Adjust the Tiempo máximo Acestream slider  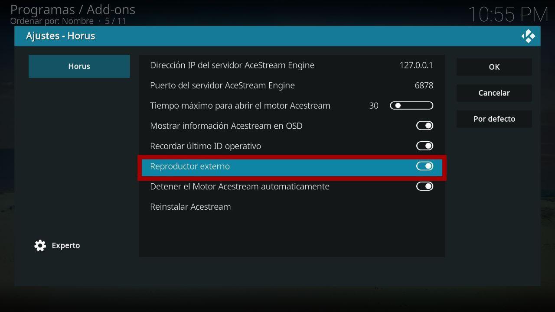[x=411, y=106]
